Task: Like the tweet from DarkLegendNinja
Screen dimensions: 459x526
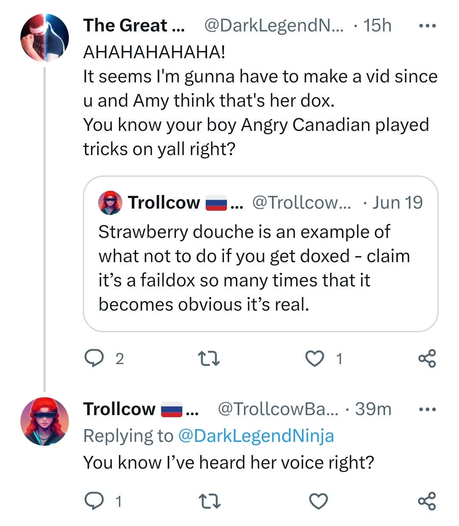Action: click(315, 359)
